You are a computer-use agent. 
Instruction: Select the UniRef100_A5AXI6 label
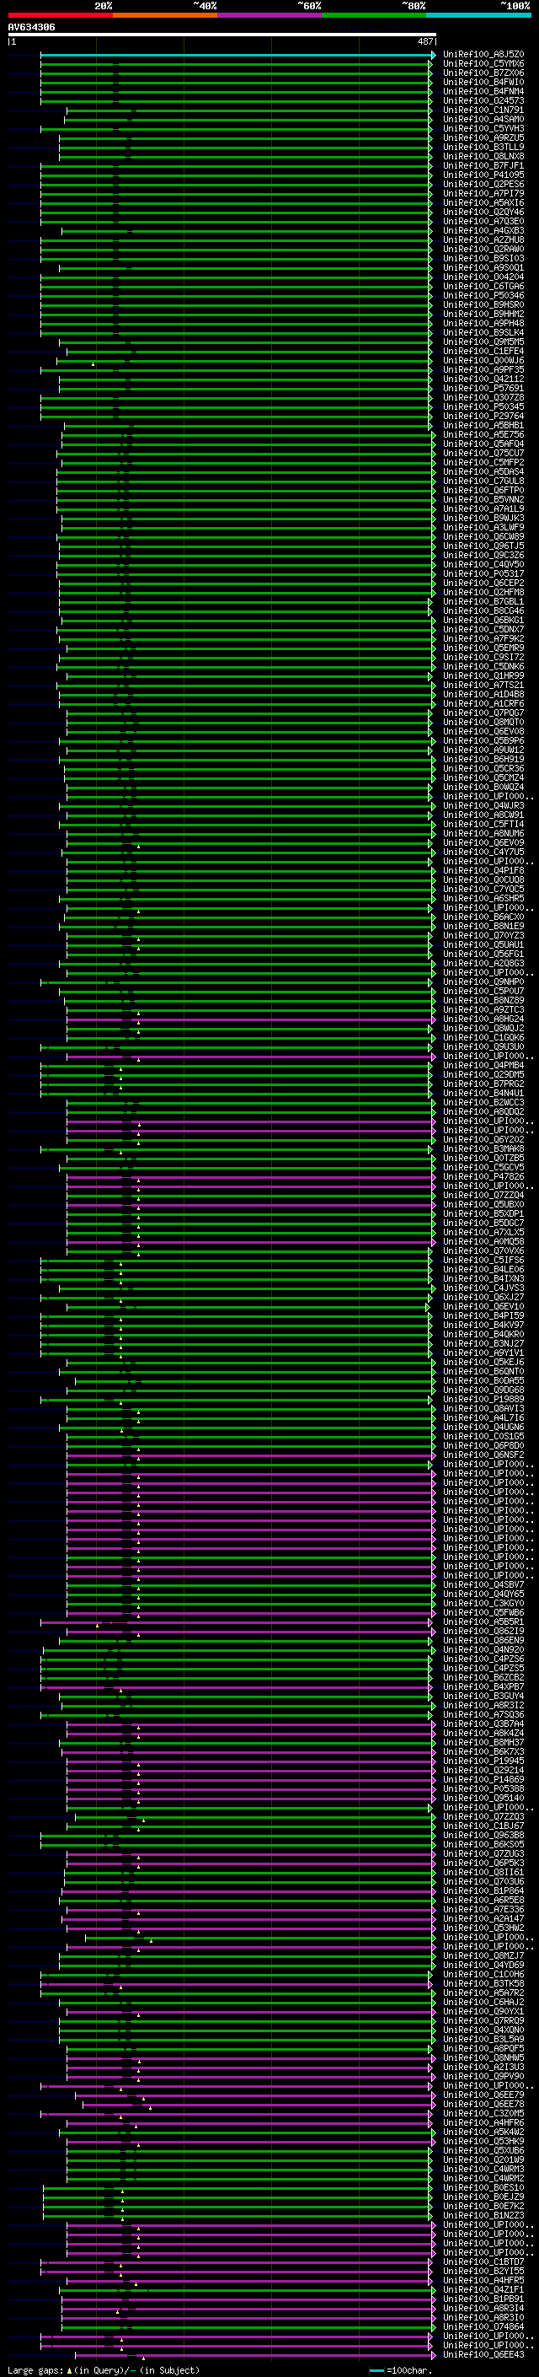483,203
